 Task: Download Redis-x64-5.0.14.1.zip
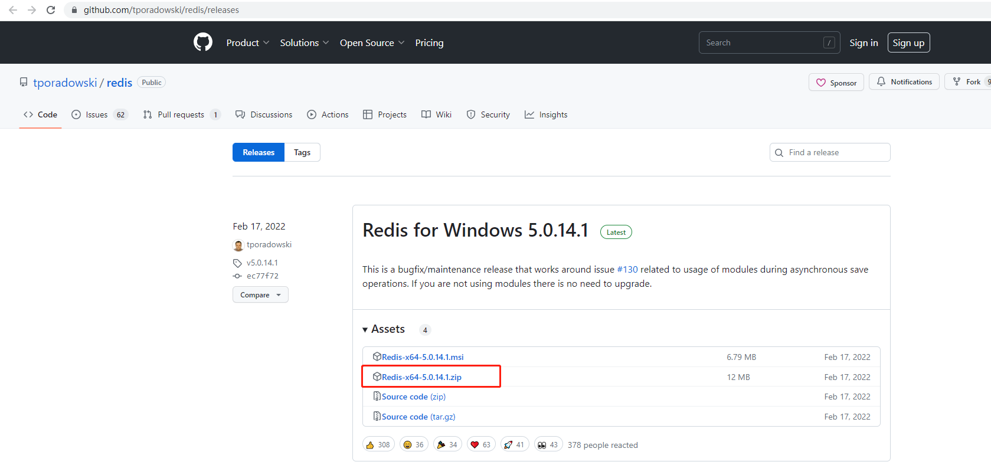click(421, 377)
